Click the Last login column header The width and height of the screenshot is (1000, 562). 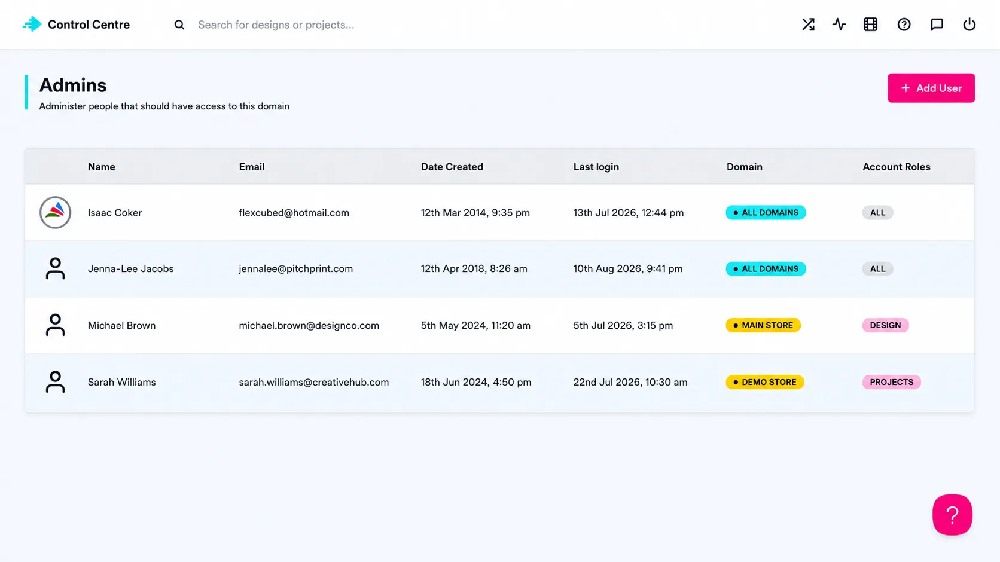[x=596, y=167]
